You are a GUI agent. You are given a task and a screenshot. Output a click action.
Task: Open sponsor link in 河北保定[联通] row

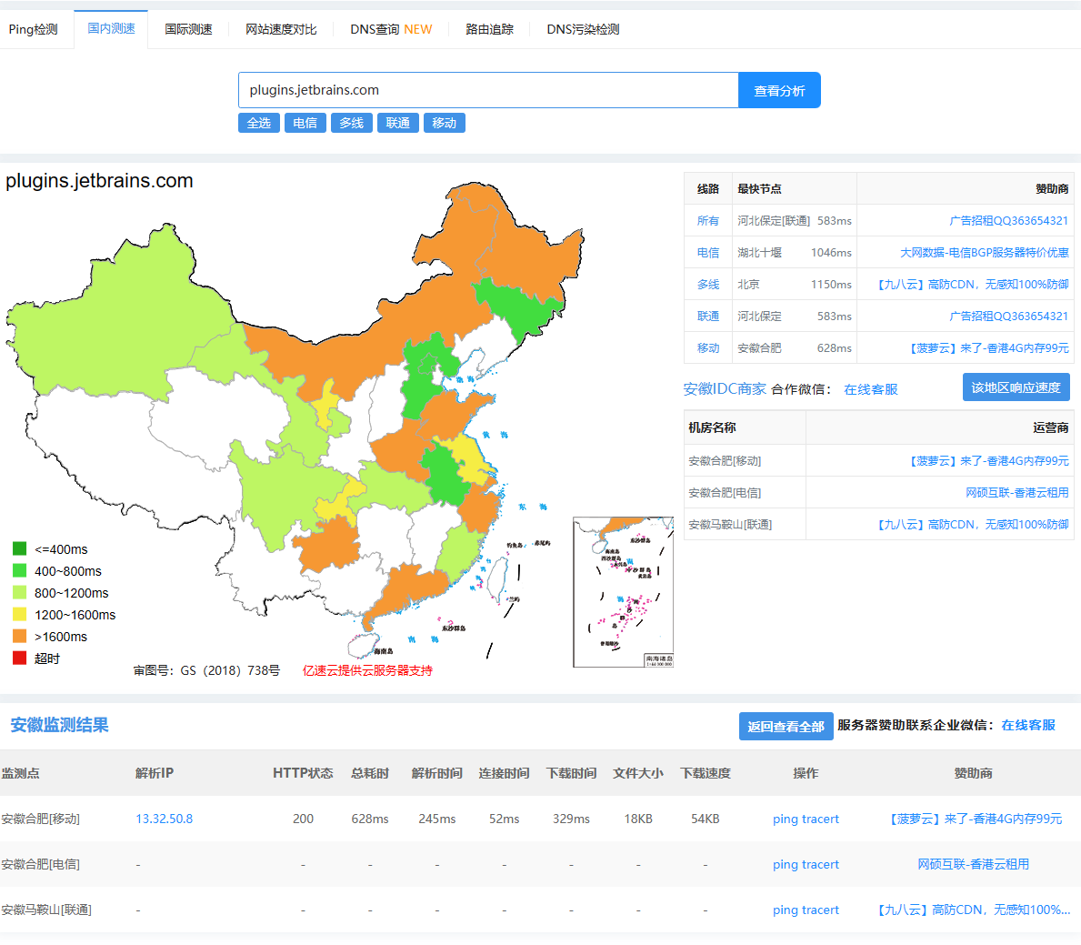1008,221
